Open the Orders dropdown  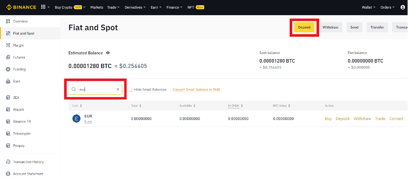click(x=388, y=7)
